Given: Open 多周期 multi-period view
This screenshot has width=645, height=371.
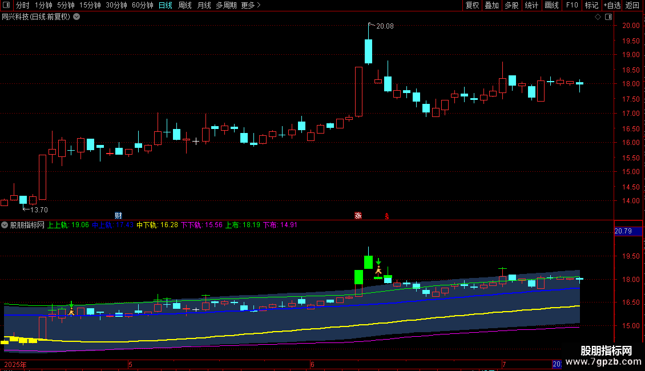Looking at the screenshot, I should point(226,5).
